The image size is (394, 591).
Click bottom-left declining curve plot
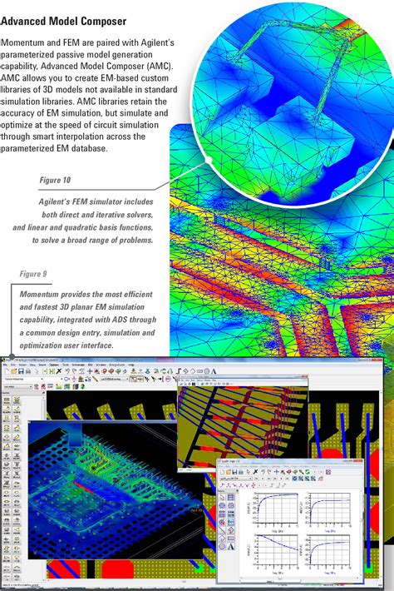[278, 550]
